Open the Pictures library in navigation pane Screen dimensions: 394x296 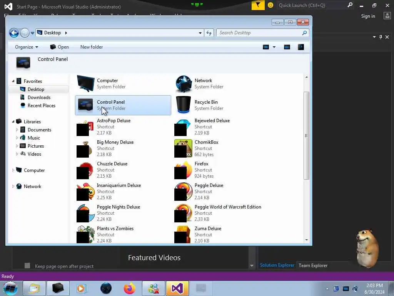point(36,146)
